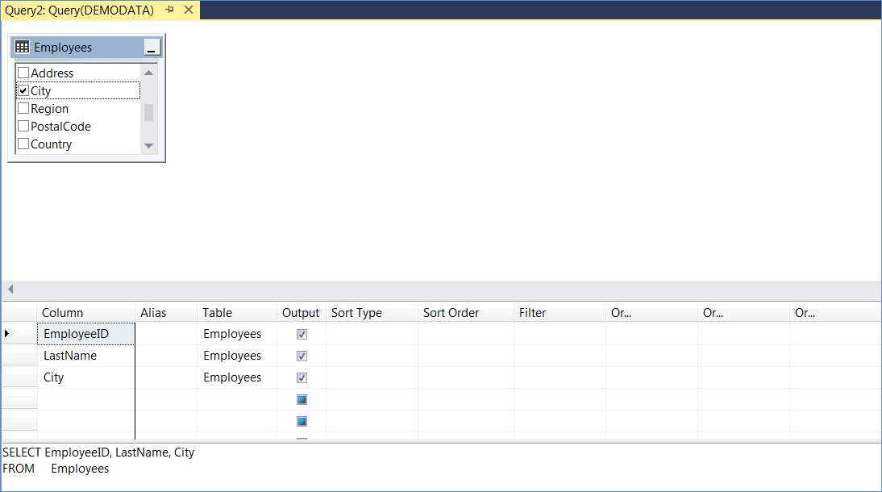Click the scroll down arrow in the Employees field list
The height and width of the screenshot is (492, 882).
click(x=148, y=145)
